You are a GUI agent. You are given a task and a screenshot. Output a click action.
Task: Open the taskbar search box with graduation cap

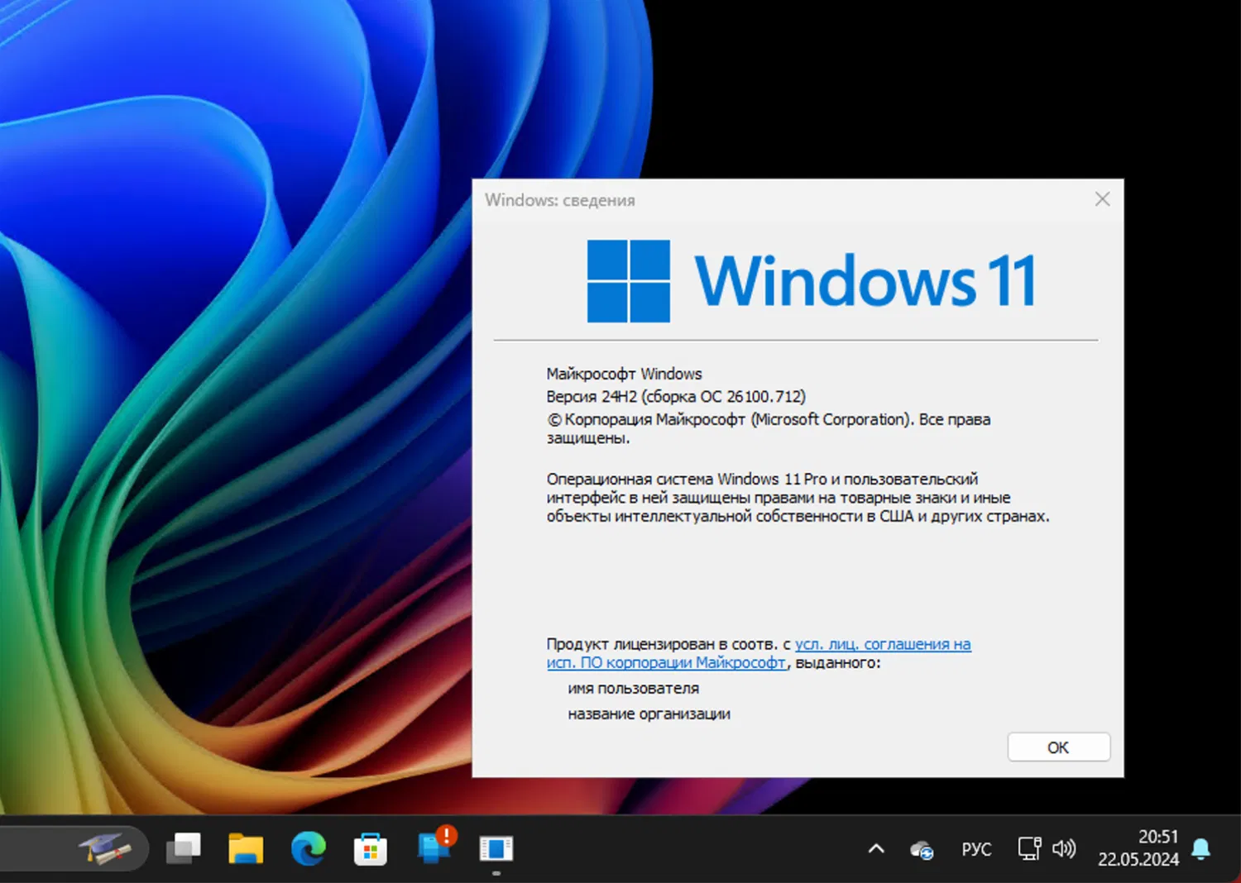74,848
